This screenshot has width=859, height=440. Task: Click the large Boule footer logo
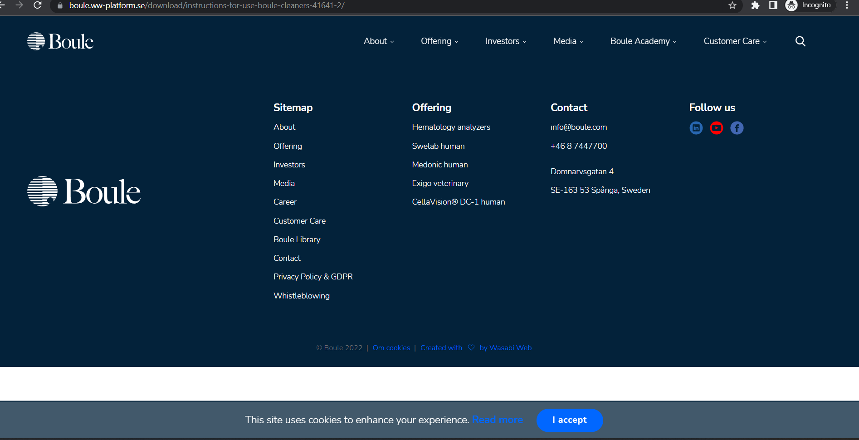84,191
